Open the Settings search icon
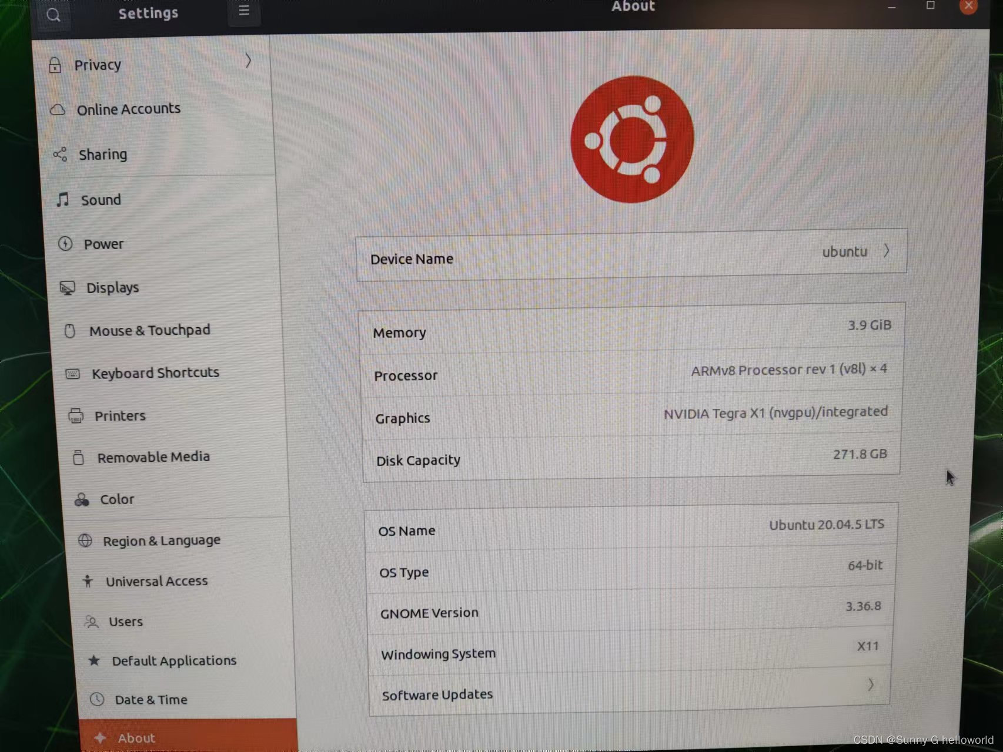 (54, 15)
